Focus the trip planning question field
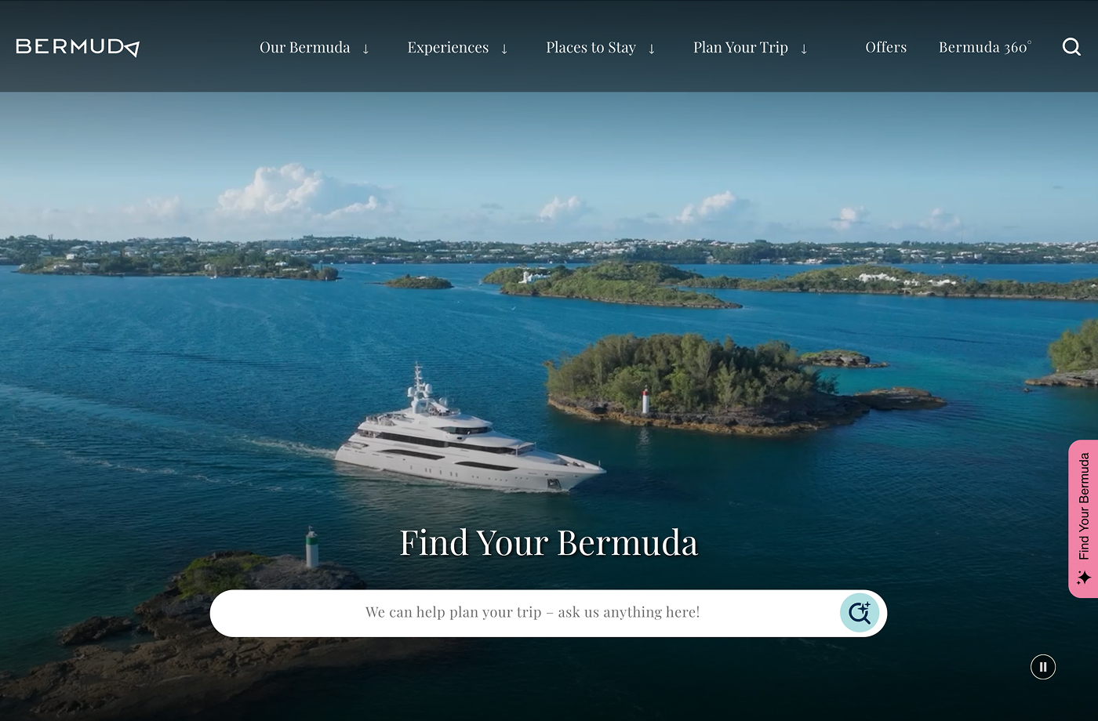Screen dimensions: 1098x721 (533, 613)
